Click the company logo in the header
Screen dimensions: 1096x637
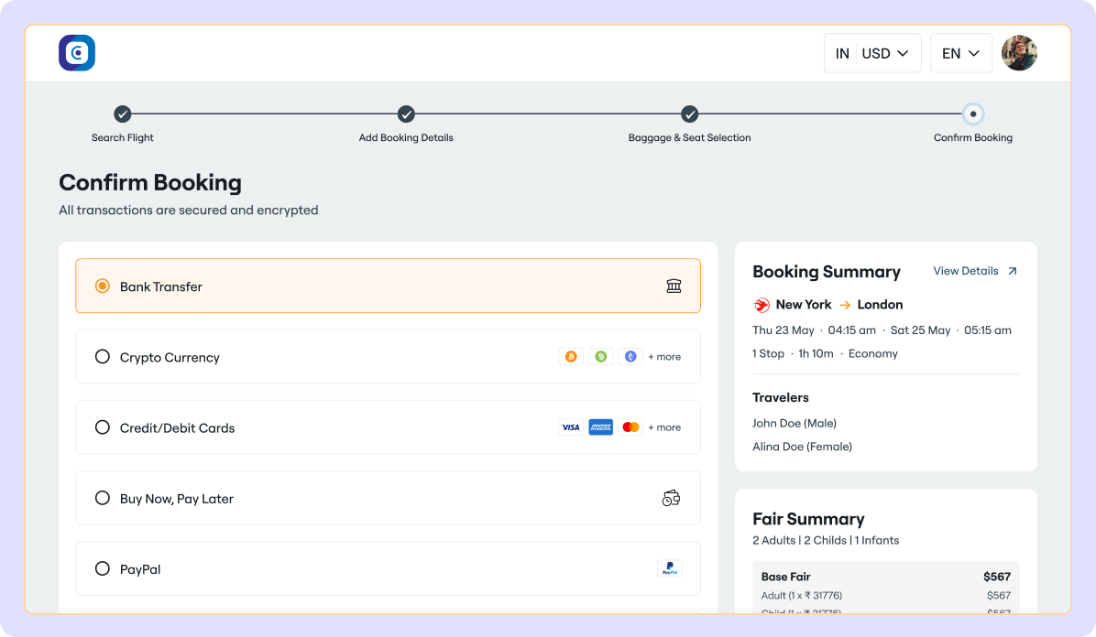click(x=77, y=53)
